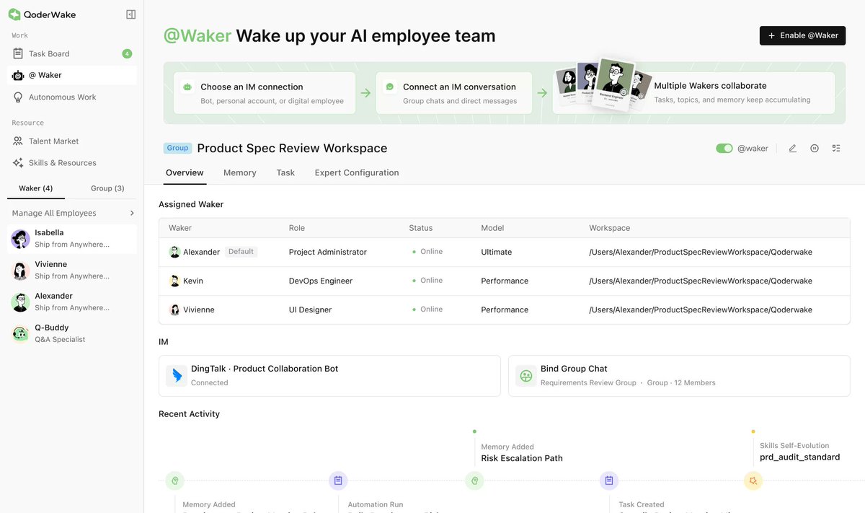Collapse the sidebar panel icon
The width and height of the screenshot is (865, 513).
130,14
